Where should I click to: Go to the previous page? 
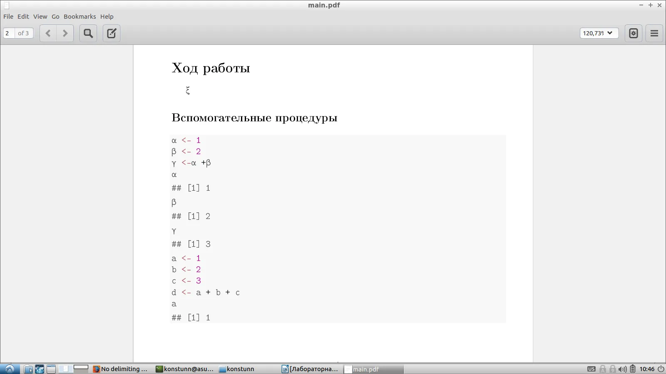pos(48,33)
